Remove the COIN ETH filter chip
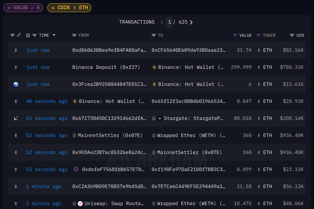This screenshot has width=314, height=209. pyautogui.click(x=53, y=8)
